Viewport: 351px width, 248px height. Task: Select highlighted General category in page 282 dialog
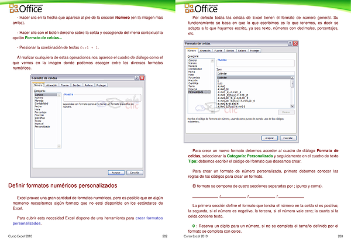point(46,95)
